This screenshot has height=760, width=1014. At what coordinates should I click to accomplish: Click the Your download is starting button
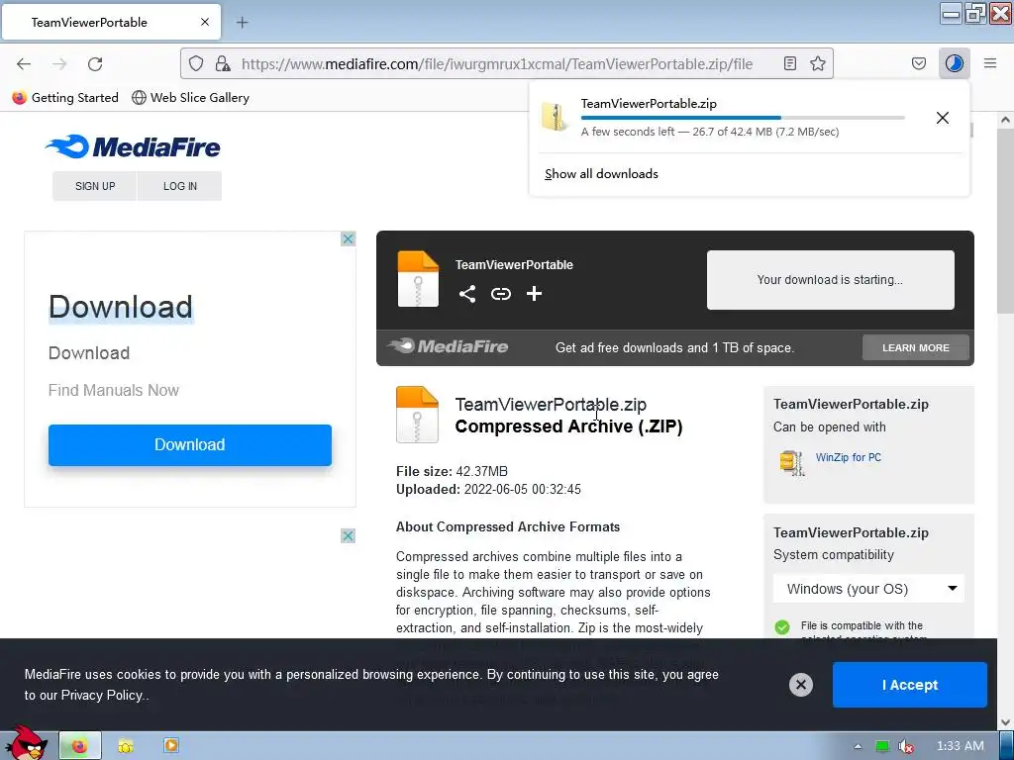(831, 280)
